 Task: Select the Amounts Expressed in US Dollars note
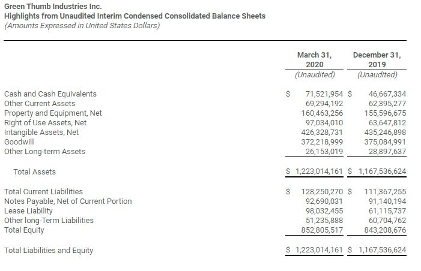(82, 26)
